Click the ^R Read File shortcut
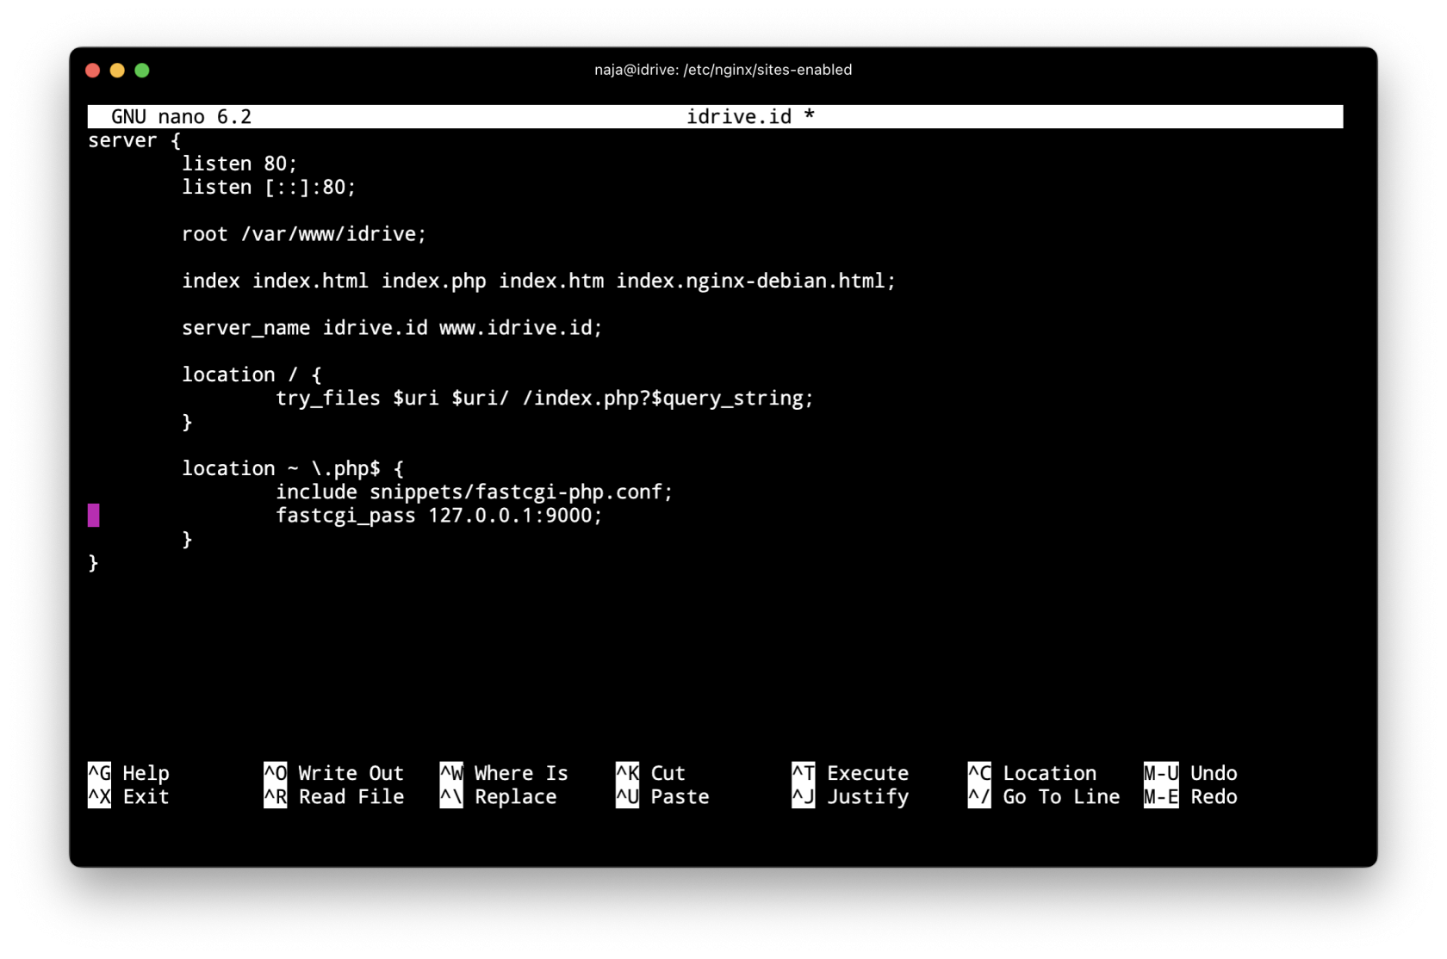1447x959 pixels. (334, 797)
